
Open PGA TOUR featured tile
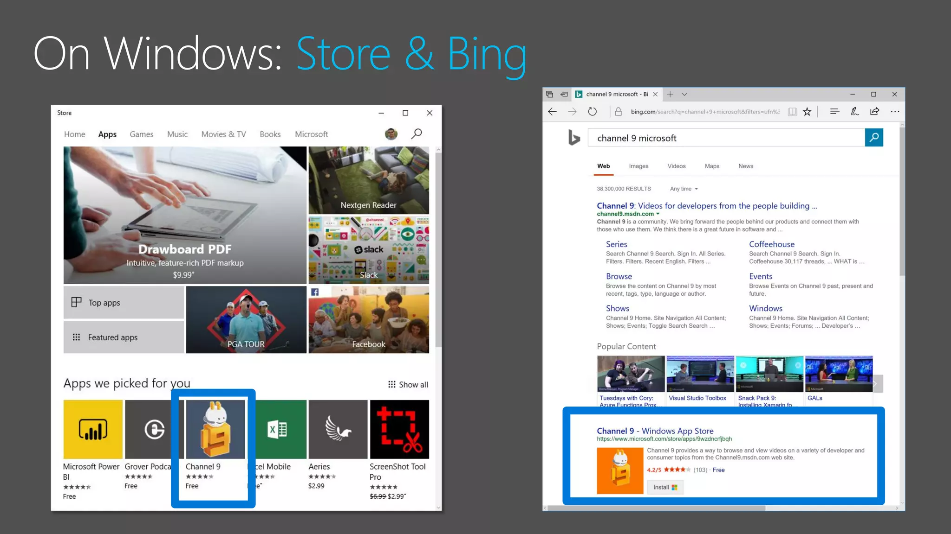pos(246,320)
